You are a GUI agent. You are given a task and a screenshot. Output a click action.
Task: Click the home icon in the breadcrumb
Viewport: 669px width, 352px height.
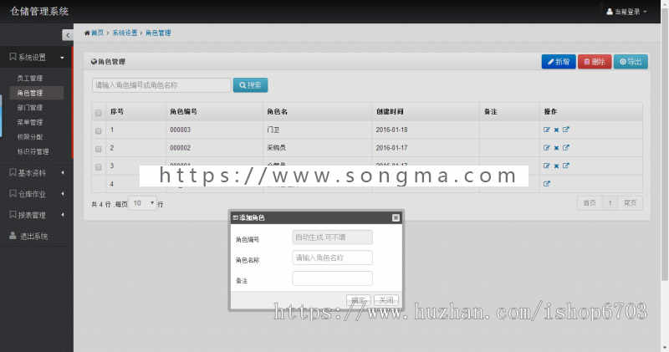click(87, 33)
